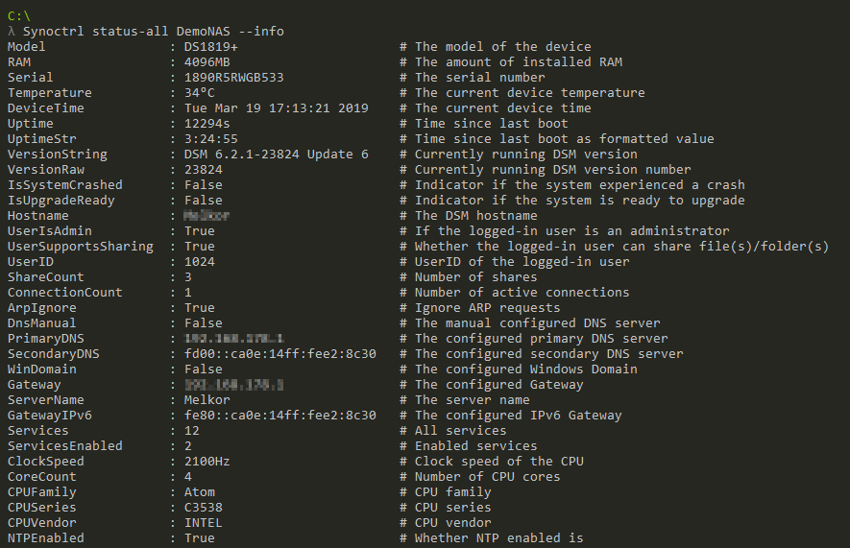Image resolution: width=850 pixels, height=548 pixels.
Task: Click the DSM 6.2.1-23824 Update 6 version string
Action: click(x=276, y=155)
